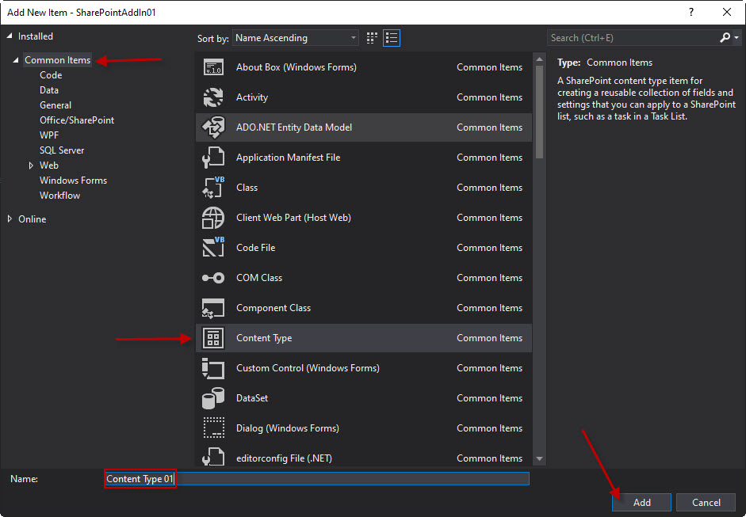Image resolution: width=746 pixels, height=517 pixels.
Task: Open the Sort by Name Ascending dropdown
Action: pyautogui.click(x=296, y=38)
